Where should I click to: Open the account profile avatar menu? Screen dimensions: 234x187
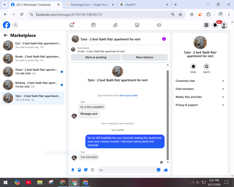(224, 25)
